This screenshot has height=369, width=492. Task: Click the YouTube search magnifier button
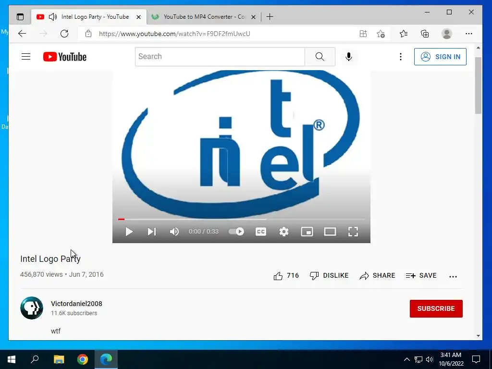pyautogui.click(x=320, y=57)
